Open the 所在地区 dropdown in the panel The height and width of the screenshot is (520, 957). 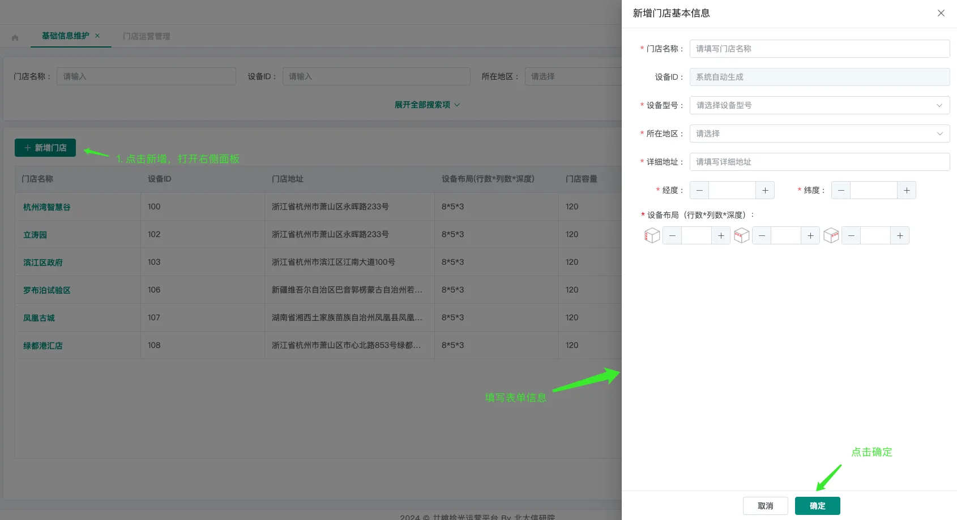click(x=819, y=134)
